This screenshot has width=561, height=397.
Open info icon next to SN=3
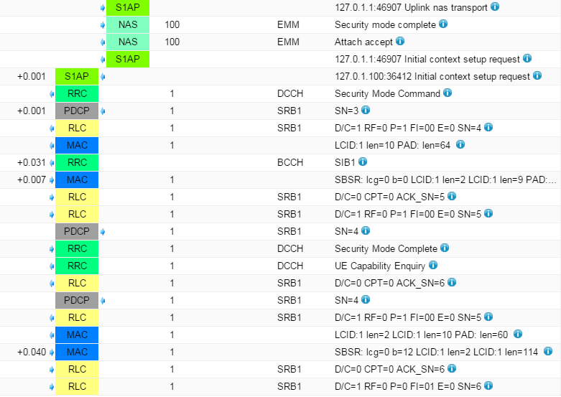tap(365, 111)
